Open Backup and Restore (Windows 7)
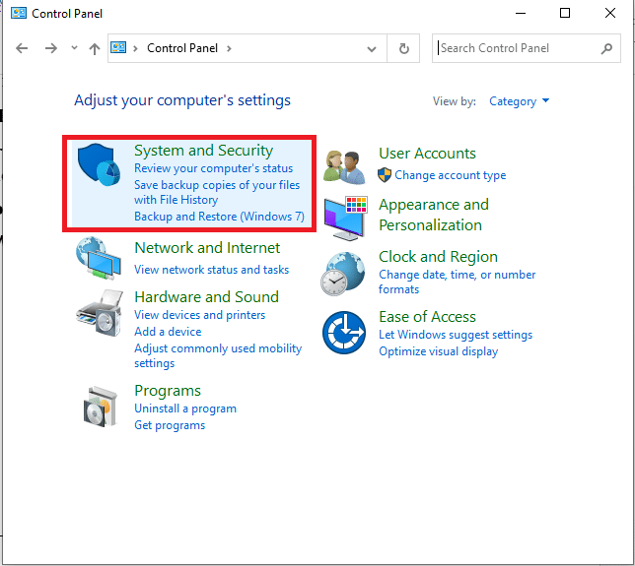Viewport: 635px width, 566px height. tap(219, 217)
